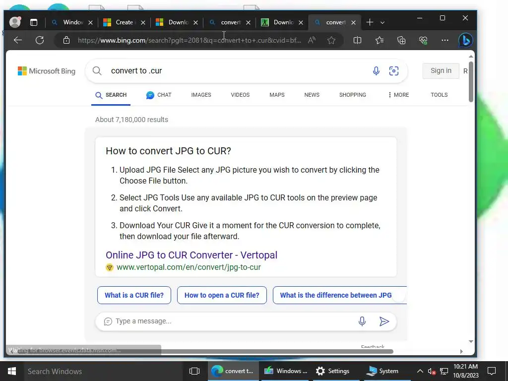The height and width of the screenshot is (381, 508).
Task: Open the Action Center notifications icon
Action: point(492,371)
